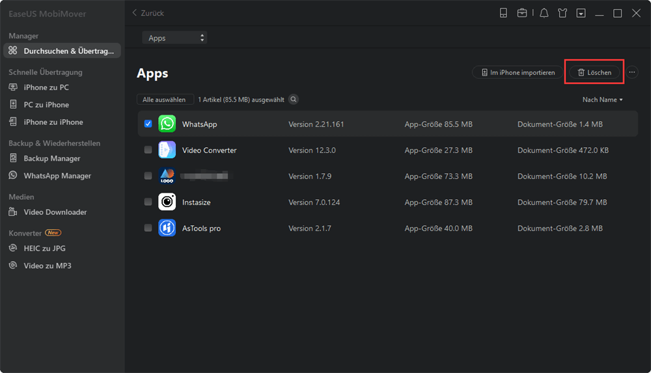The image size is (651, 373).
Task: Check the AsTools pro checkbox
Action: point(148,228)
